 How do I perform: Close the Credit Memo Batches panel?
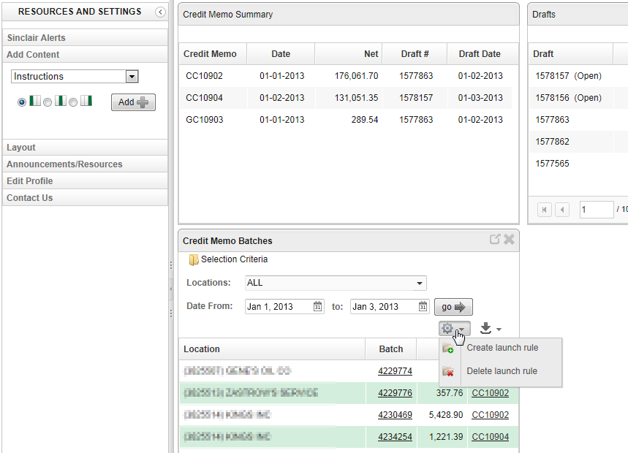click(509, 240)
